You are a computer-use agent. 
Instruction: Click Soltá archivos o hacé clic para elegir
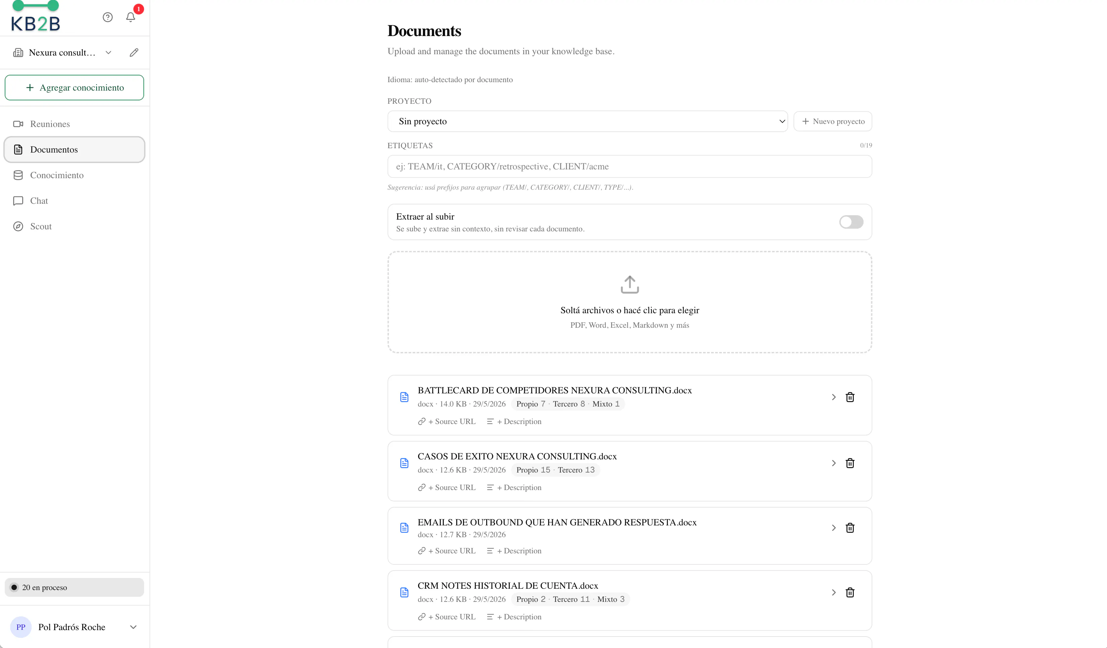[x=630, y=310]
